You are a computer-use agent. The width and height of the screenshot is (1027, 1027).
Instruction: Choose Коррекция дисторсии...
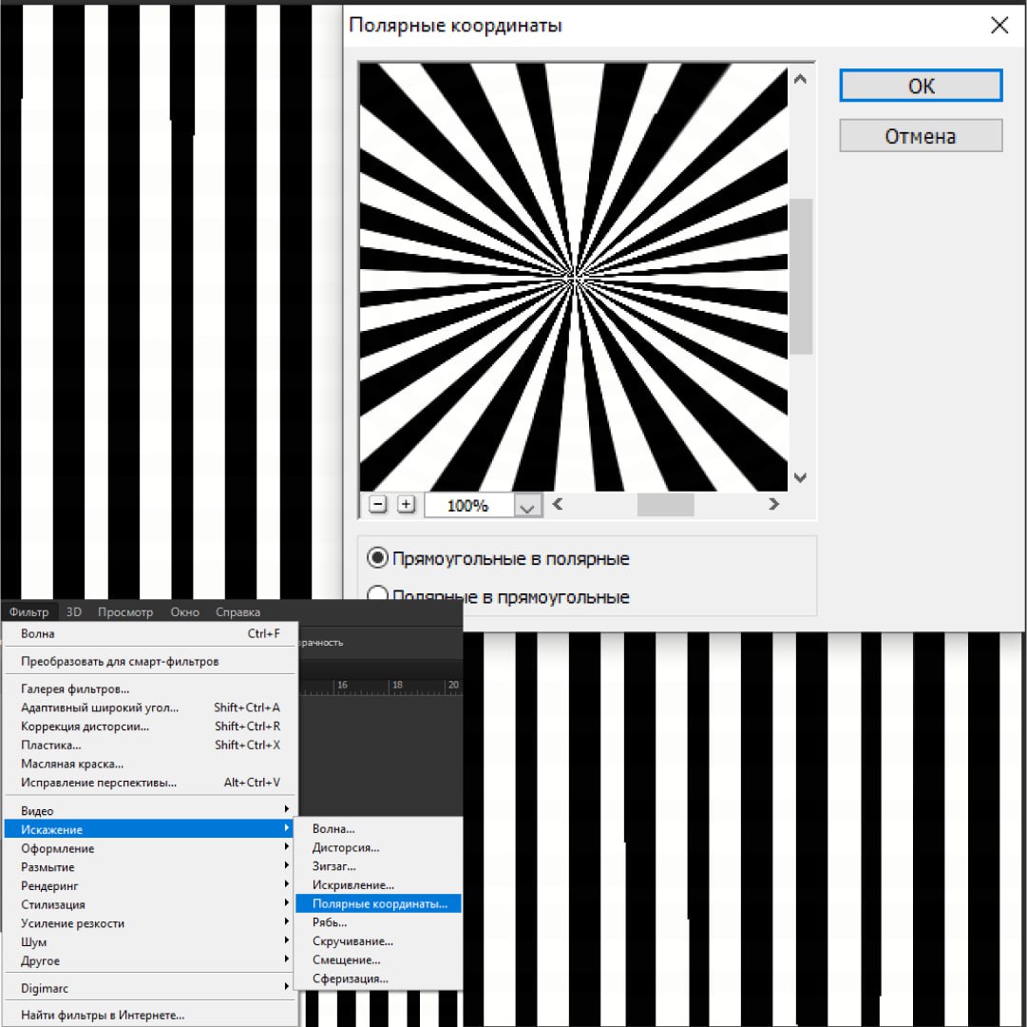tap(151, 727)
